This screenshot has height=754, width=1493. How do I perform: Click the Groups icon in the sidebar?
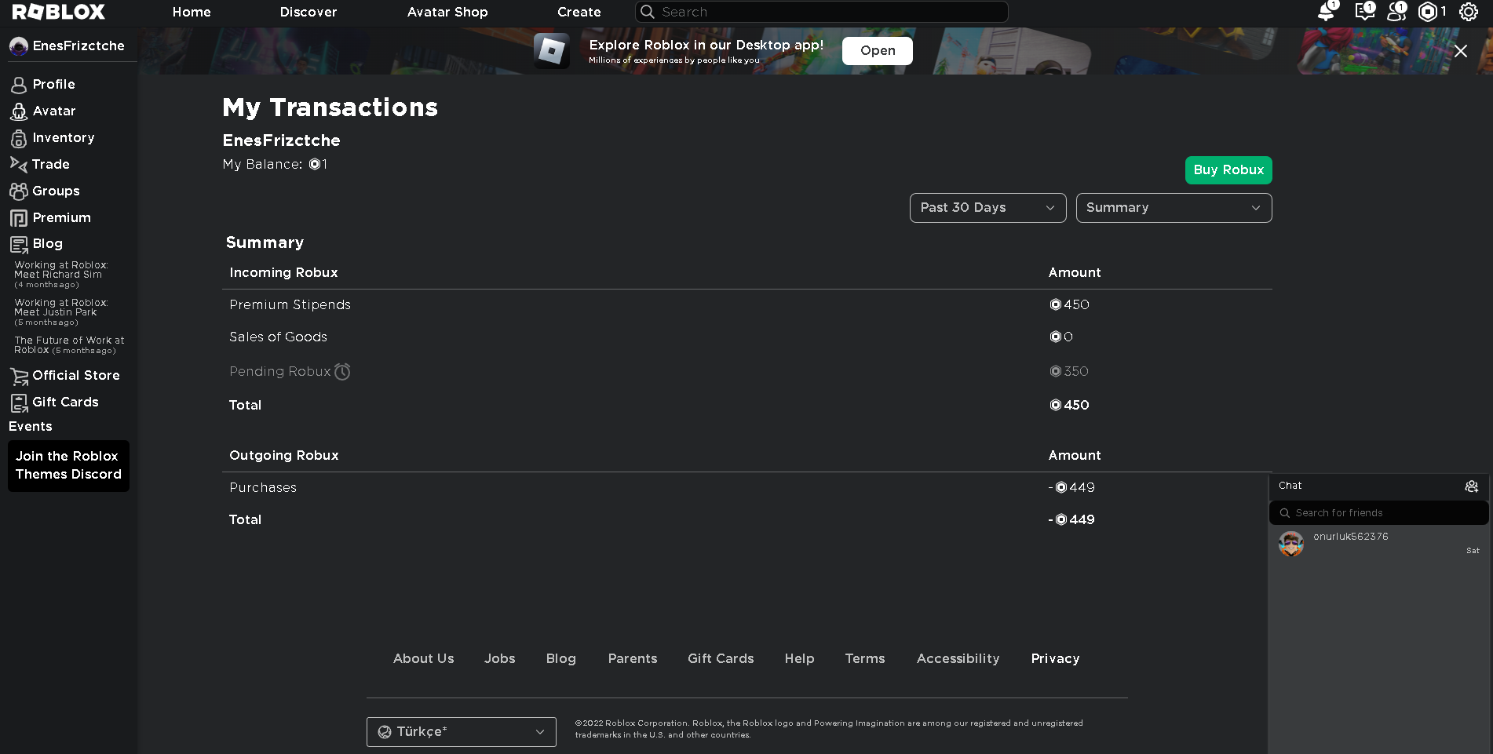click(x=18, y=191)
